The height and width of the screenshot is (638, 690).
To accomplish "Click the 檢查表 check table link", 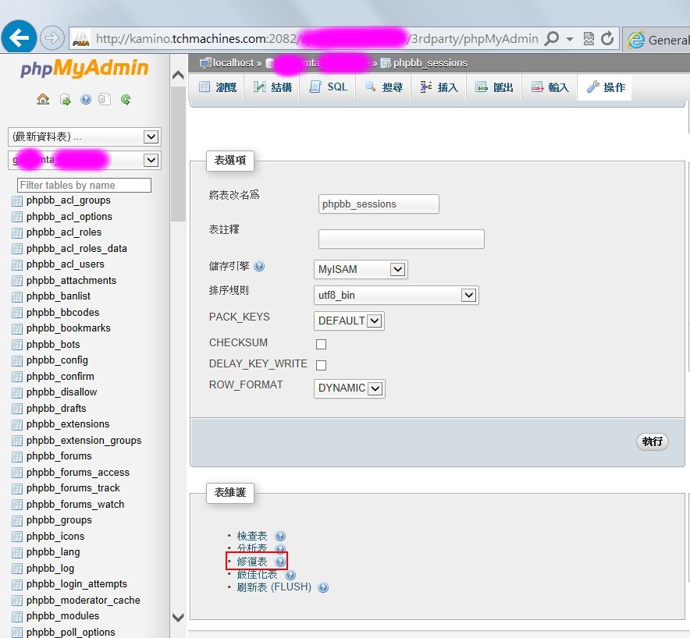I will 252,536.
